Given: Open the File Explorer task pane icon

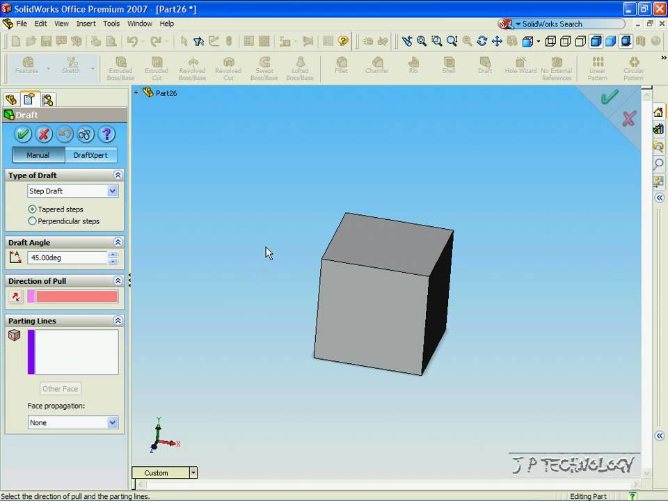Looking at the screenshot, I should 659,146.
